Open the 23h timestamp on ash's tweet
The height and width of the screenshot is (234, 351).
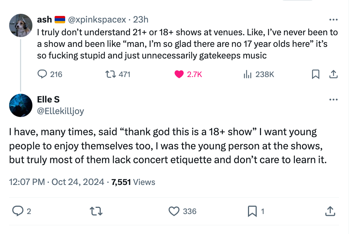[x=141, y=20]
